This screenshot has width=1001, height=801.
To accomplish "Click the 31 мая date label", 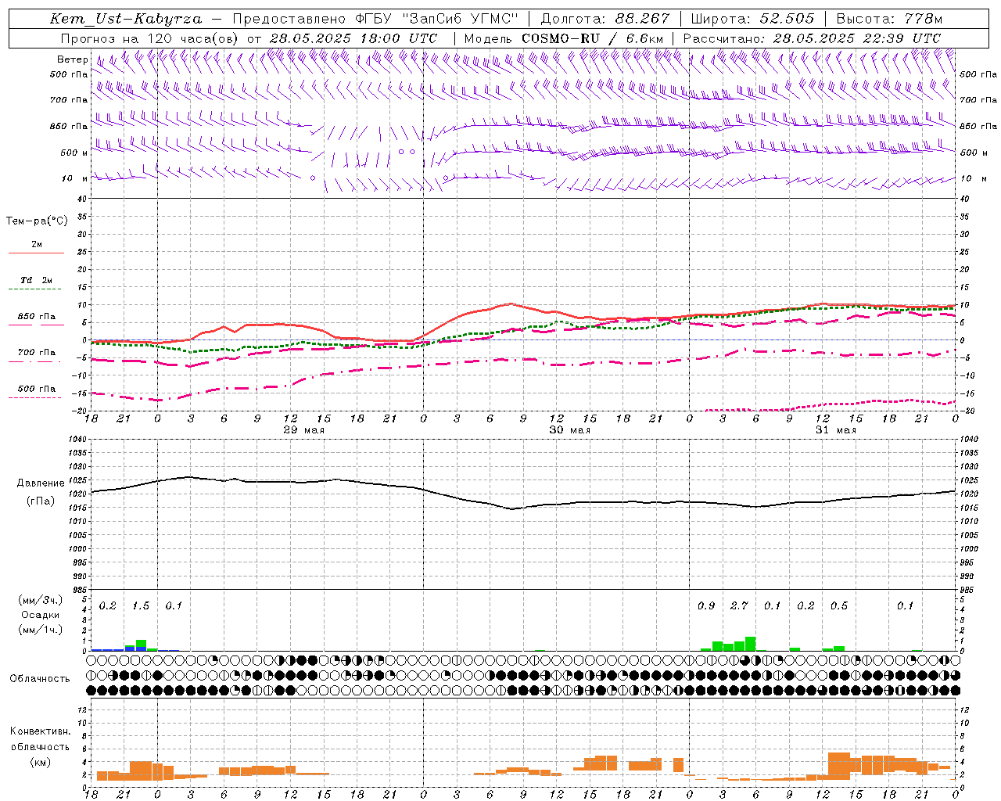I will pyautogui.click(x=835, y=430).
